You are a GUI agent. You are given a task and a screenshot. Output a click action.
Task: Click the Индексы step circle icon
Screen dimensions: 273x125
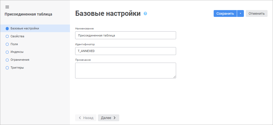click(7, 52)
